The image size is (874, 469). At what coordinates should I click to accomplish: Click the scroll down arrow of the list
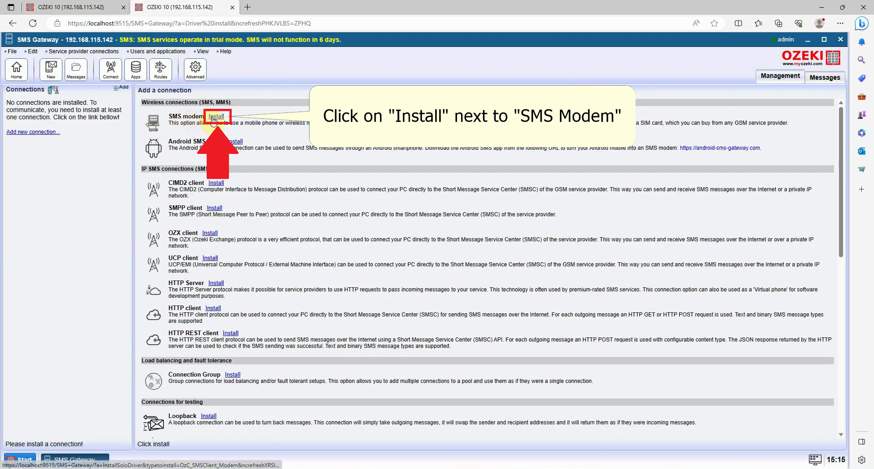pos(841,435)
